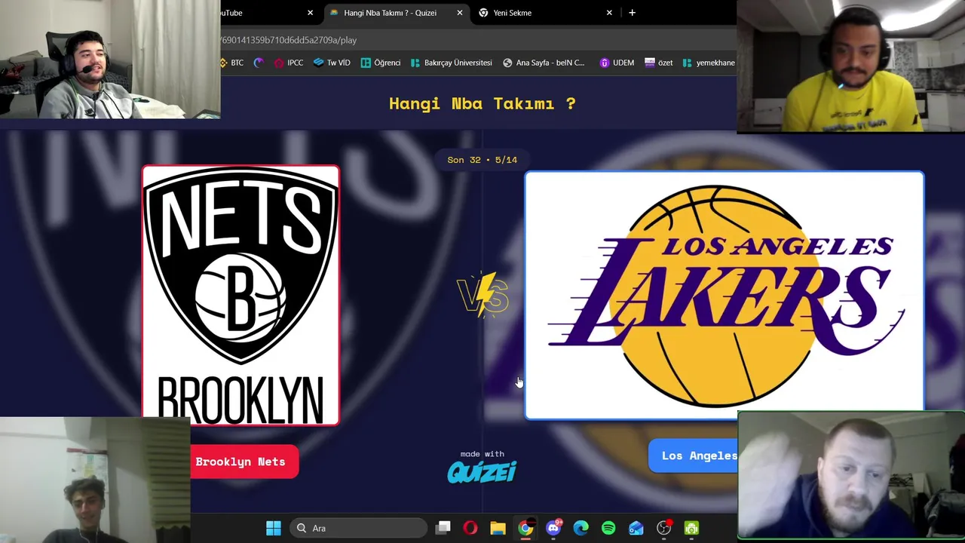
Task: Open the Bakırçay Üniversitesi bookmark
Action: tap(451, 63)
